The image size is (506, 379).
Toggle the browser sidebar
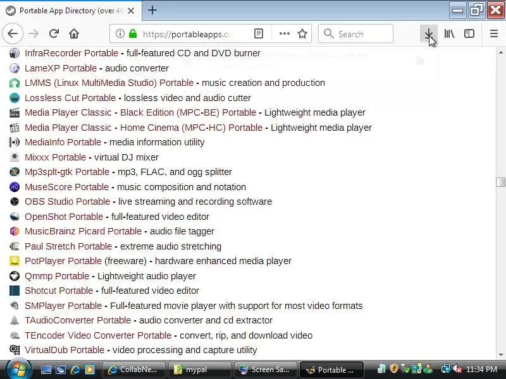[x=469, y=33]
